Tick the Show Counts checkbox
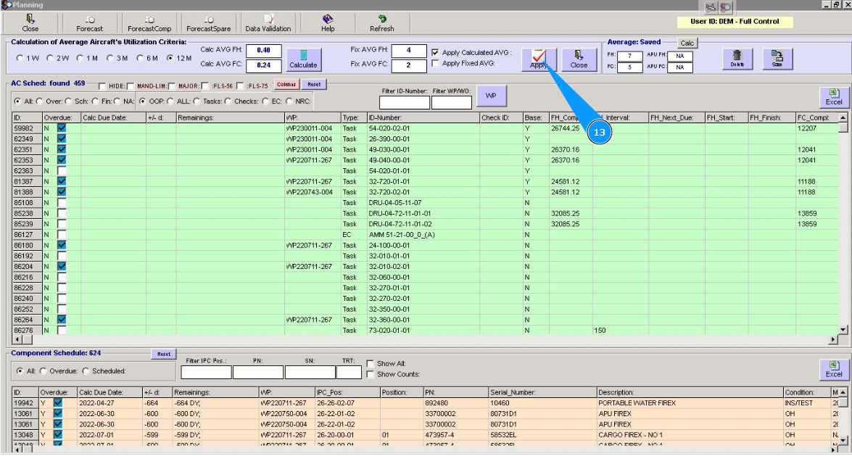The width and height of the screenshot is (852, 456). (x=371, y=374)
